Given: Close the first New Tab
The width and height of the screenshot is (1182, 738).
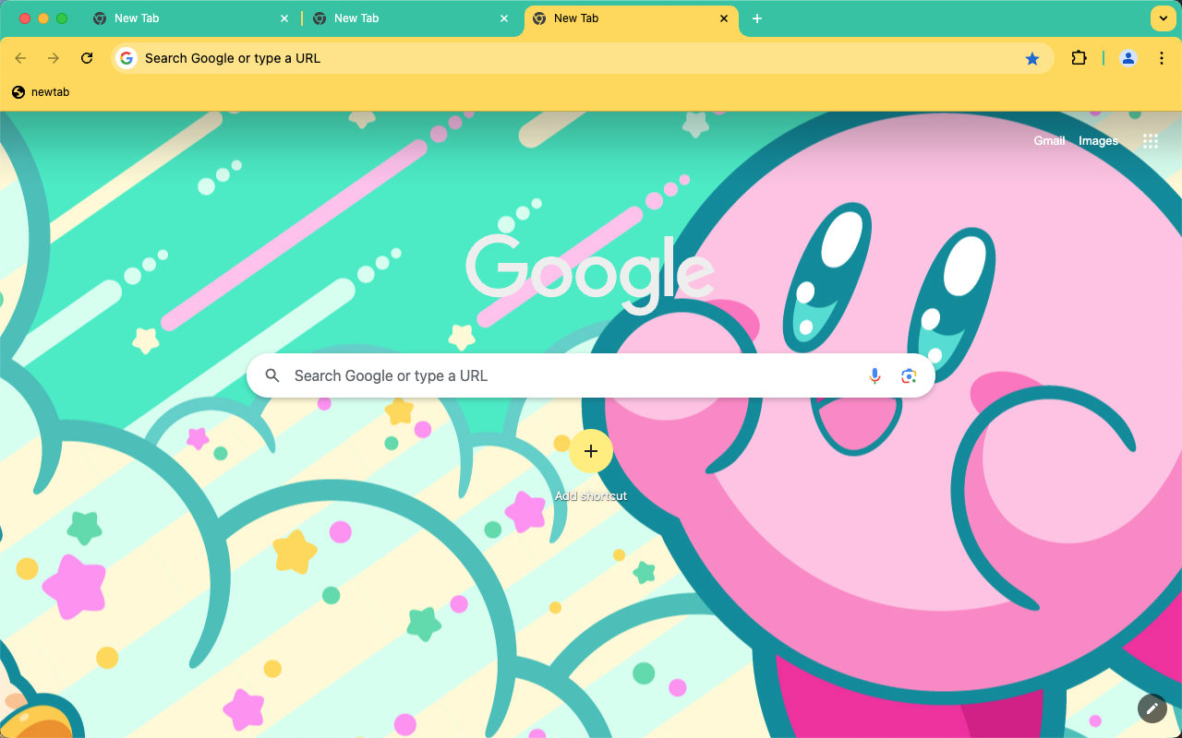Looking at the screenshot, I should click(284, 18).
